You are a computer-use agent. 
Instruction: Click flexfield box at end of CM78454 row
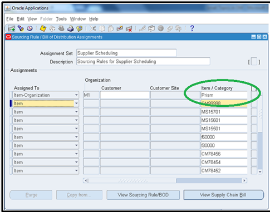tap(254, 162)
